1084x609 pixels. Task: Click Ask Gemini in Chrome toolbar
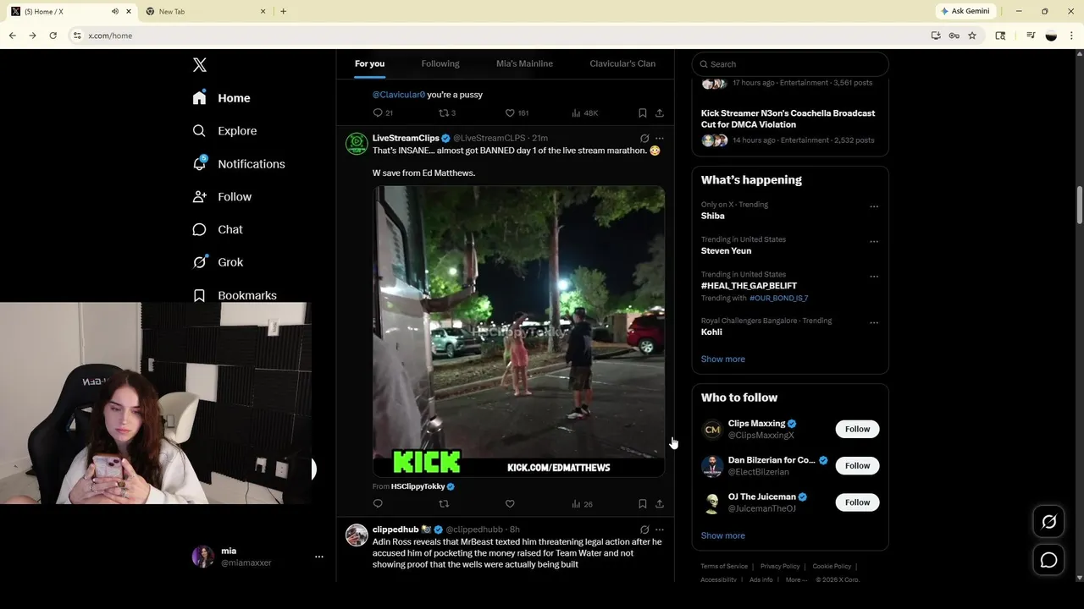[x=965, y=11]
